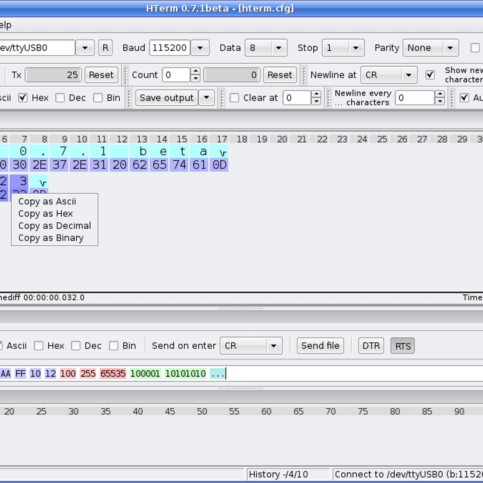This screenshot has height=483, width=483.
Task: Decrease Newline every characters value
Action: coord(440,101)
